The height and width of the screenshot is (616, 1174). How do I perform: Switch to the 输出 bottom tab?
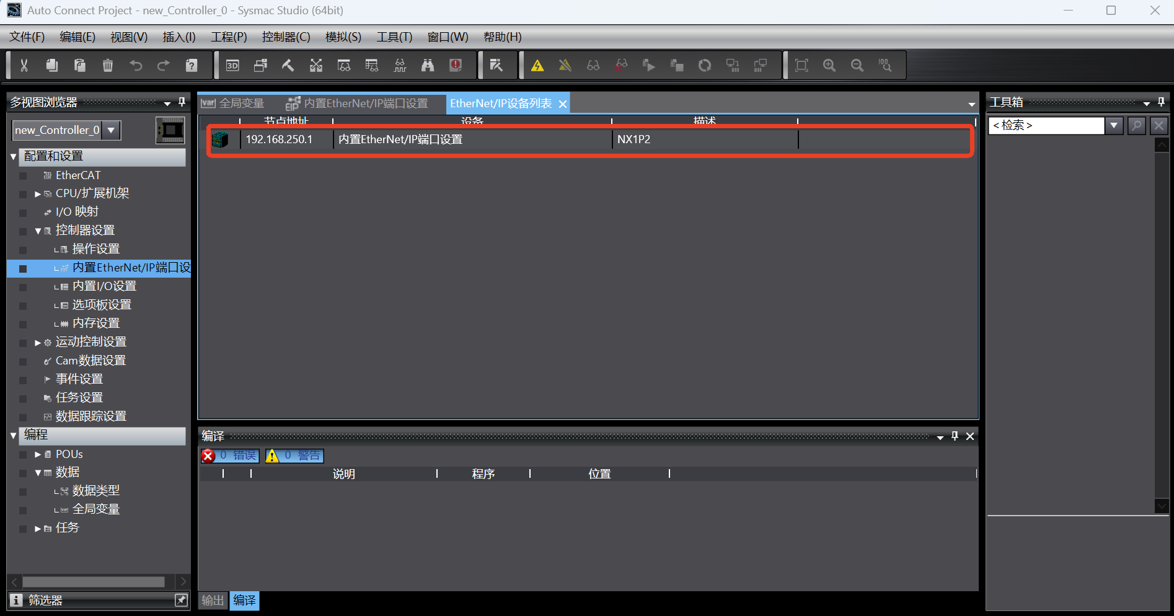(x=213, y=600)
